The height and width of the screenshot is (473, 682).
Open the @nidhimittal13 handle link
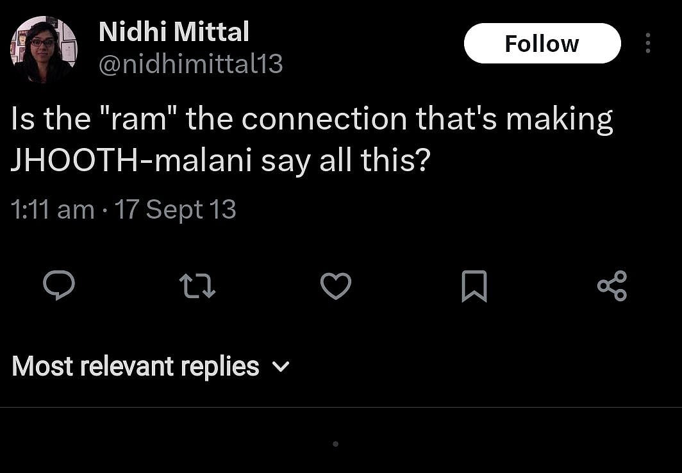191,64
